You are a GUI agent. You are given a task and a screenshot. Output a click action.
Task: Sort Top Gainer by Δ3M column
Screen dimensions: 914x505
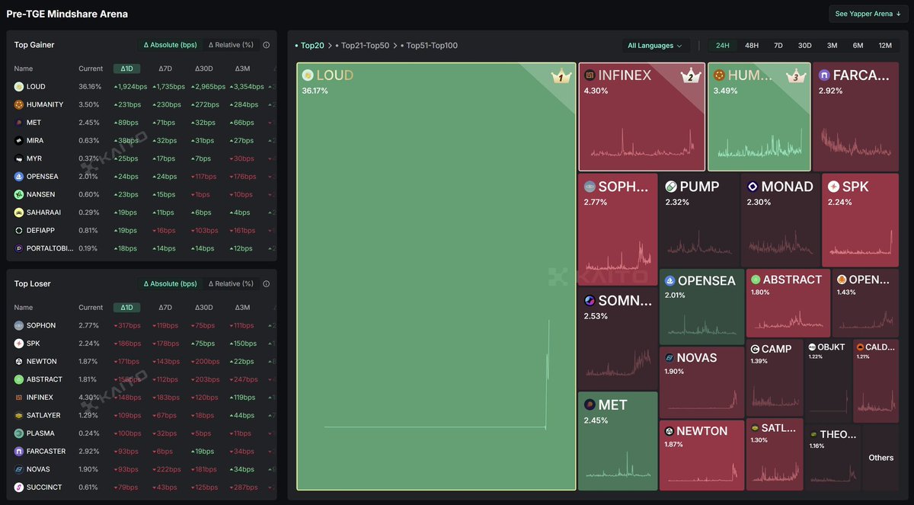(242, 69)
